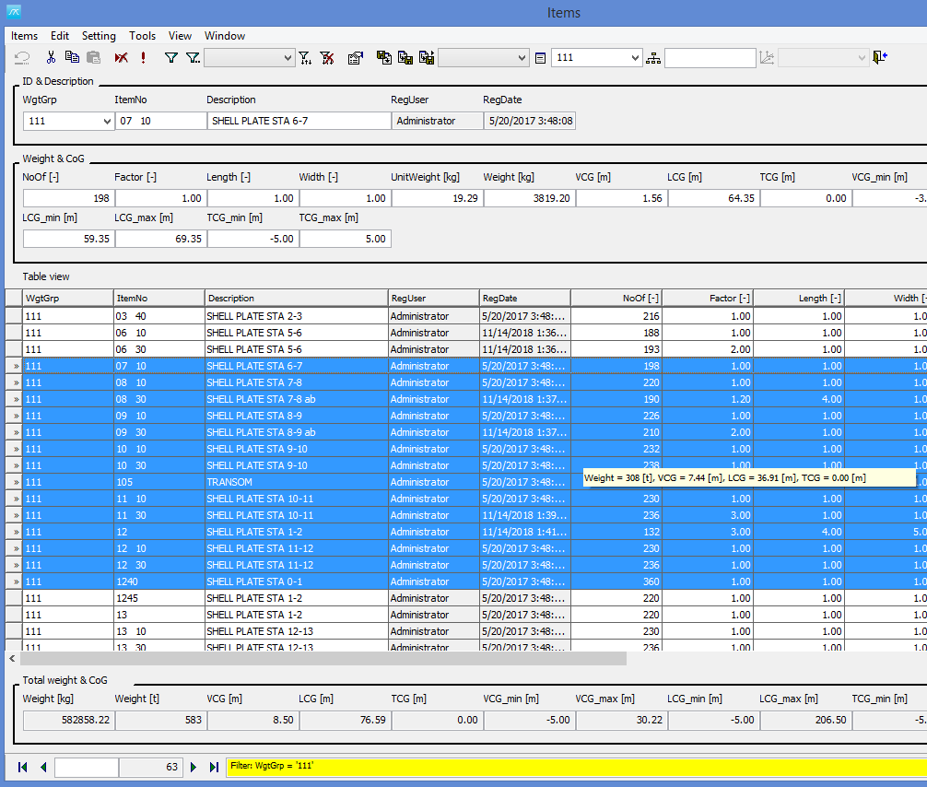
Task: Click the exit door icon in toolbar
Action: click(881, 57)
